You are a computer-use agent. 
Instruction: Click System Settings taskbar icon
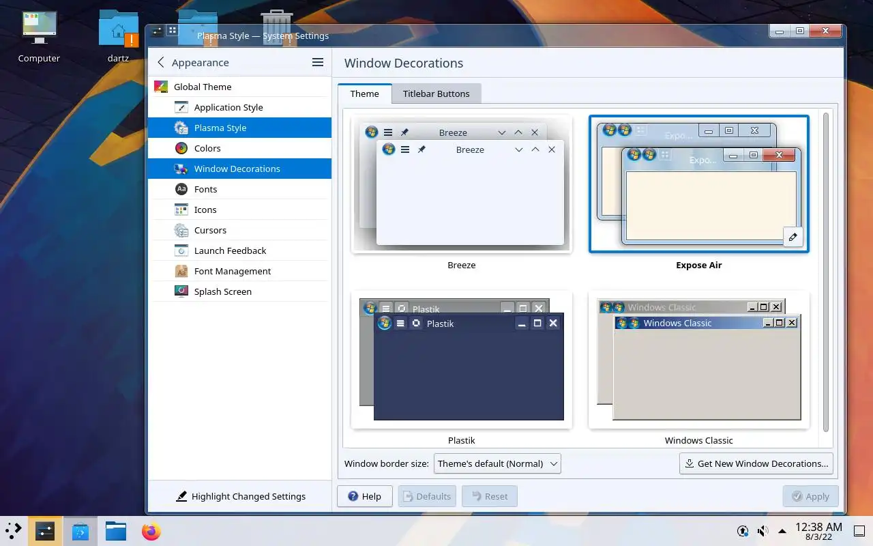point(45,531)
